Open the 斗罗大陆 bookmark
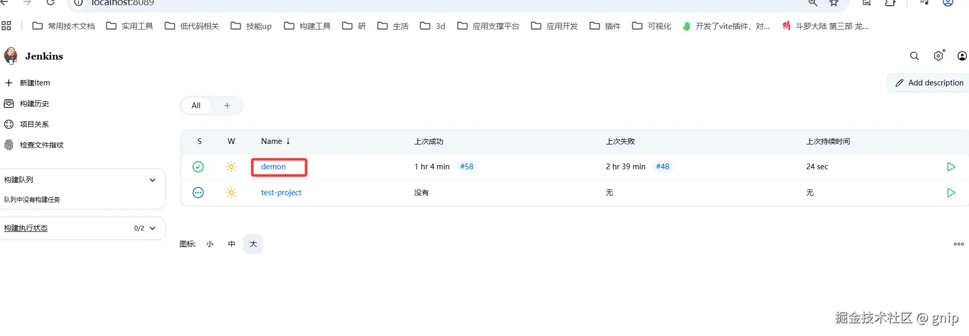Screen dimensions: 969x336 (x=826, y=26)
